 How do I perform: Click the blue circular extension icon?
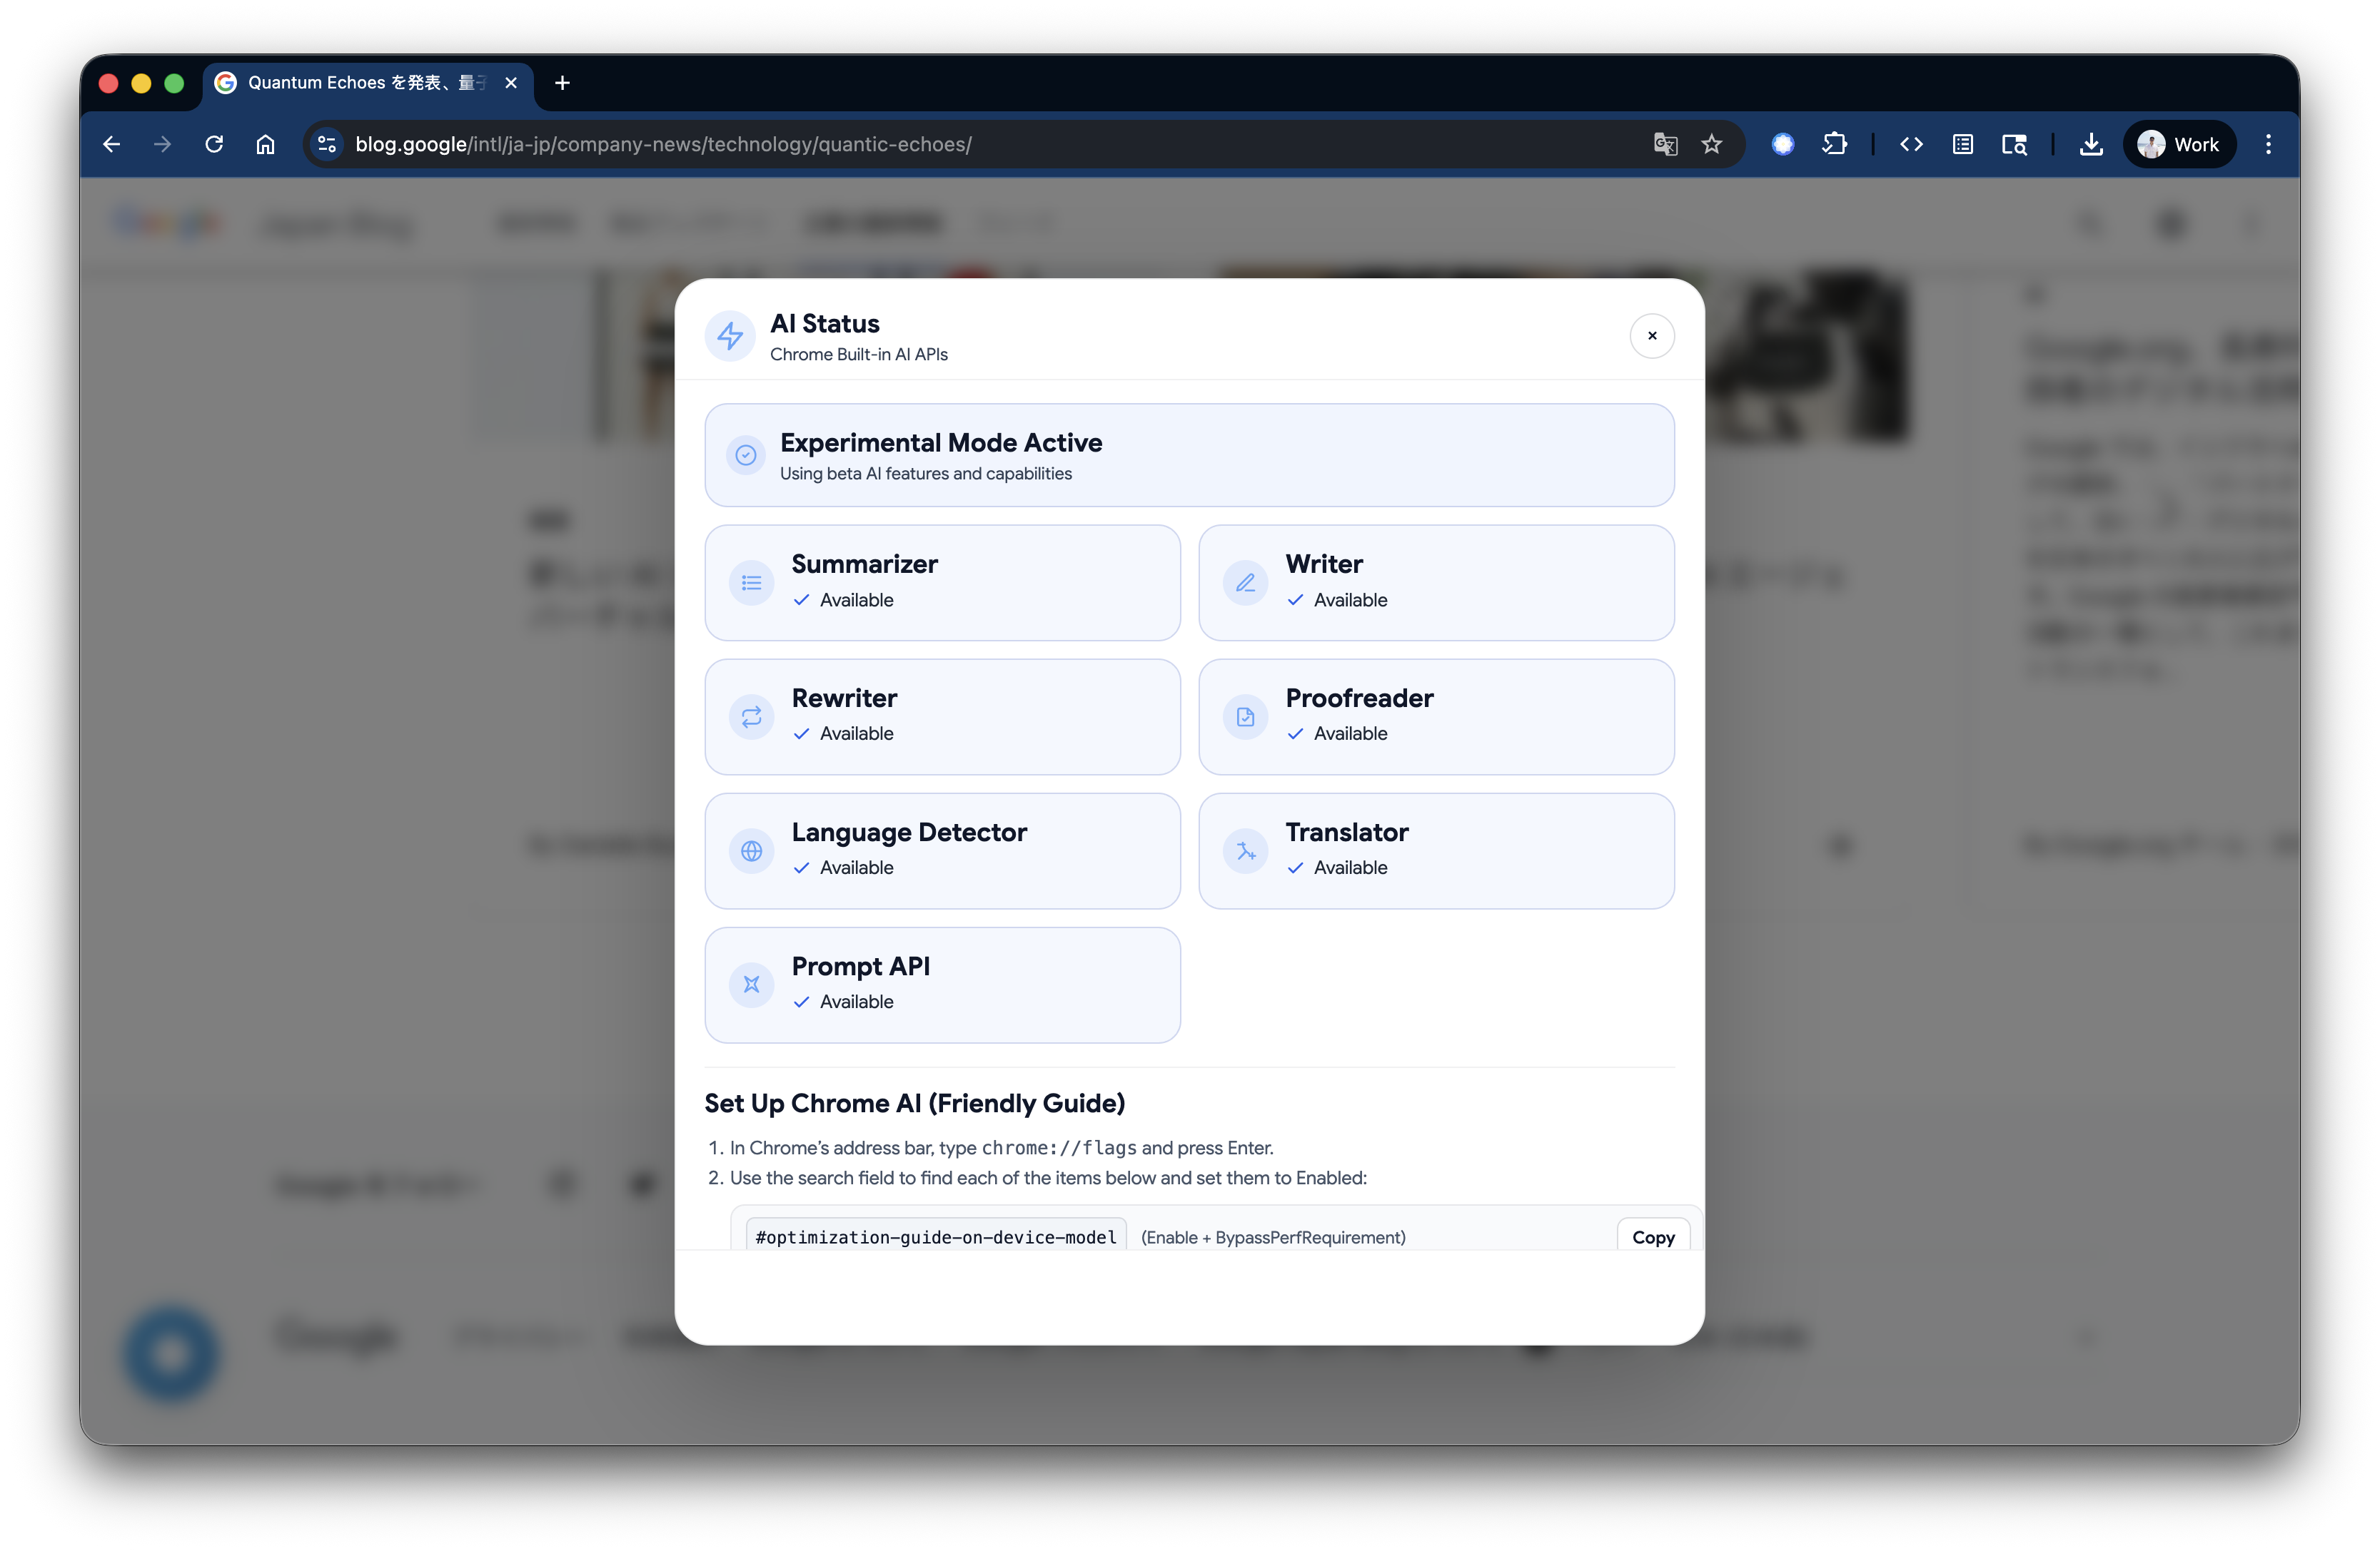click(1783, 144)
